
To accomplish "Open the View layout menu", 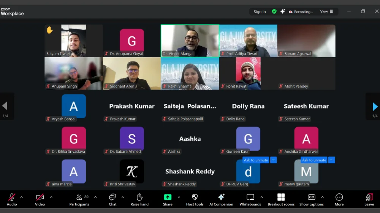I will pos(326,12).
